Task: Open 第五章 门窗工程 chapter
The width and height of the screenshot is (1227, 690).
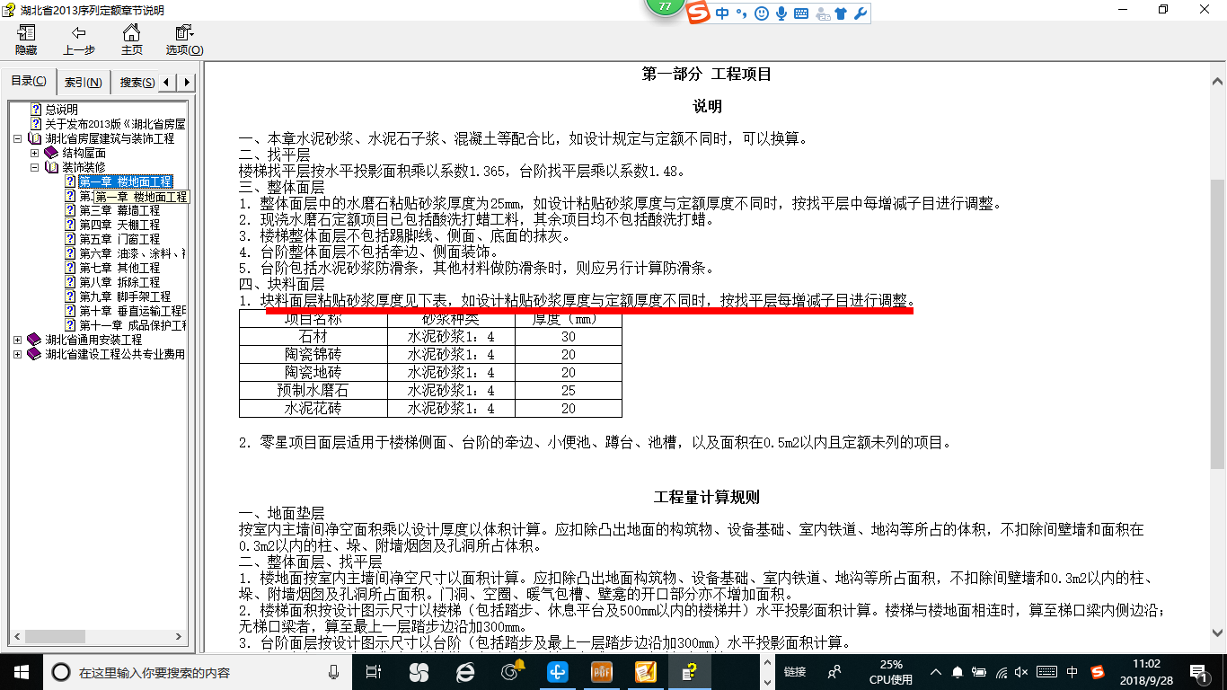Action: click(x=119, y=239)
